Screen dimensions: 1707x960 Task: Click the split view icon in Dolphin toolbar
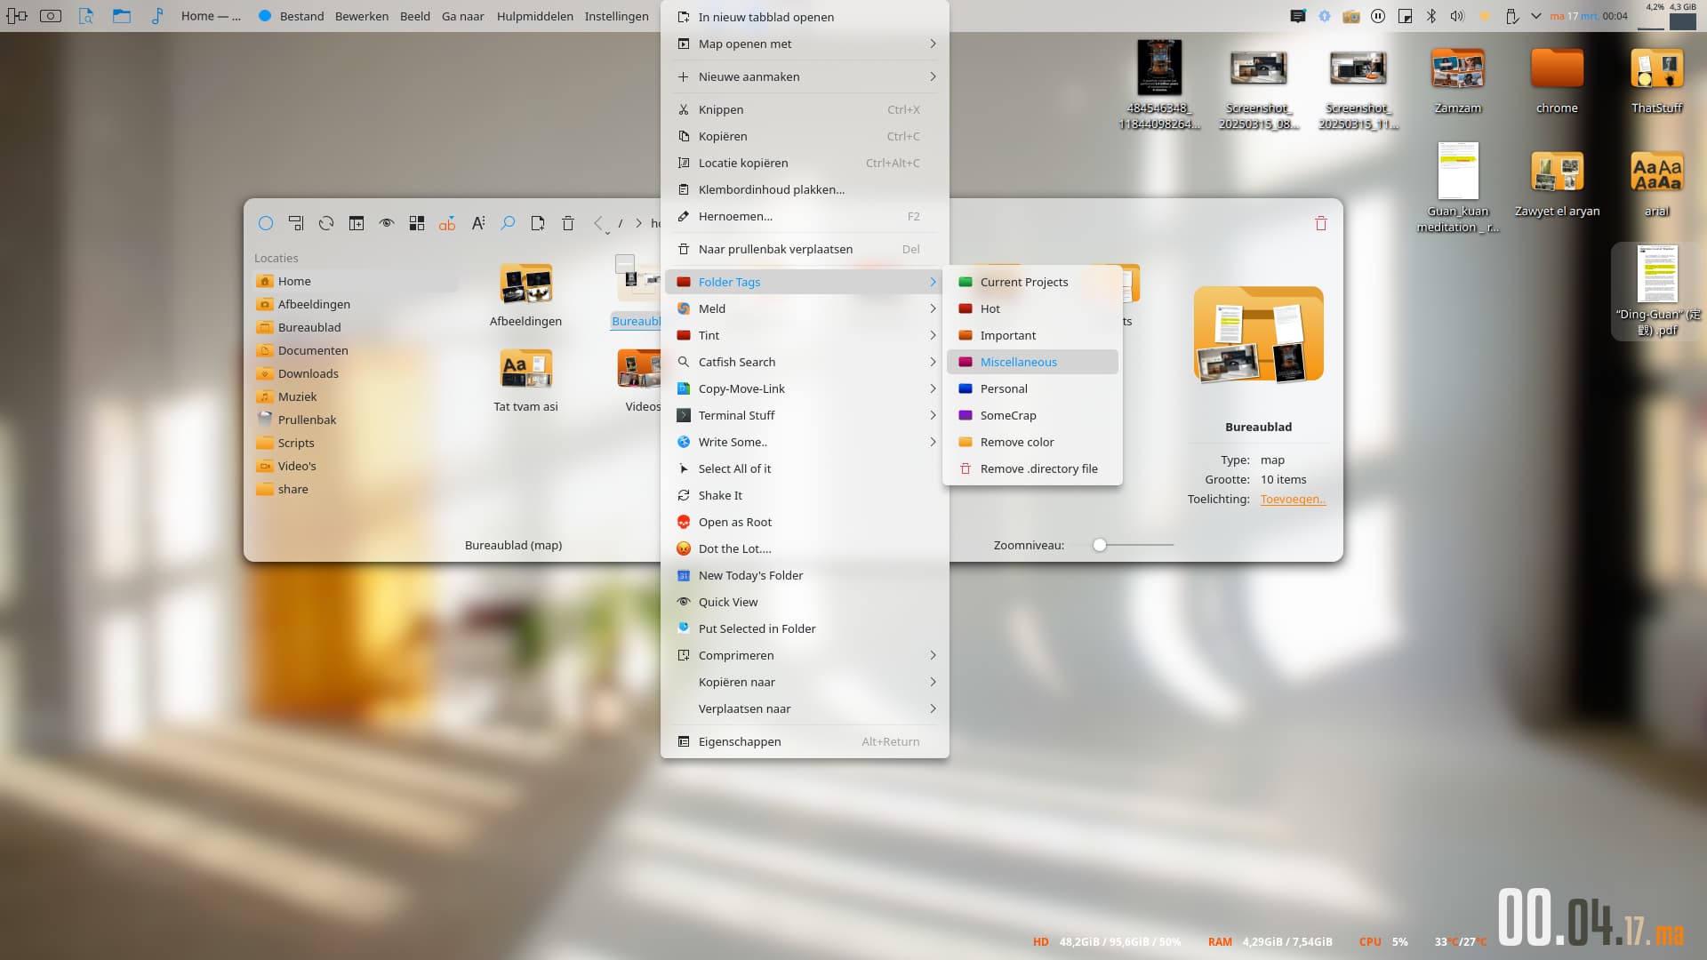point(357,224)
